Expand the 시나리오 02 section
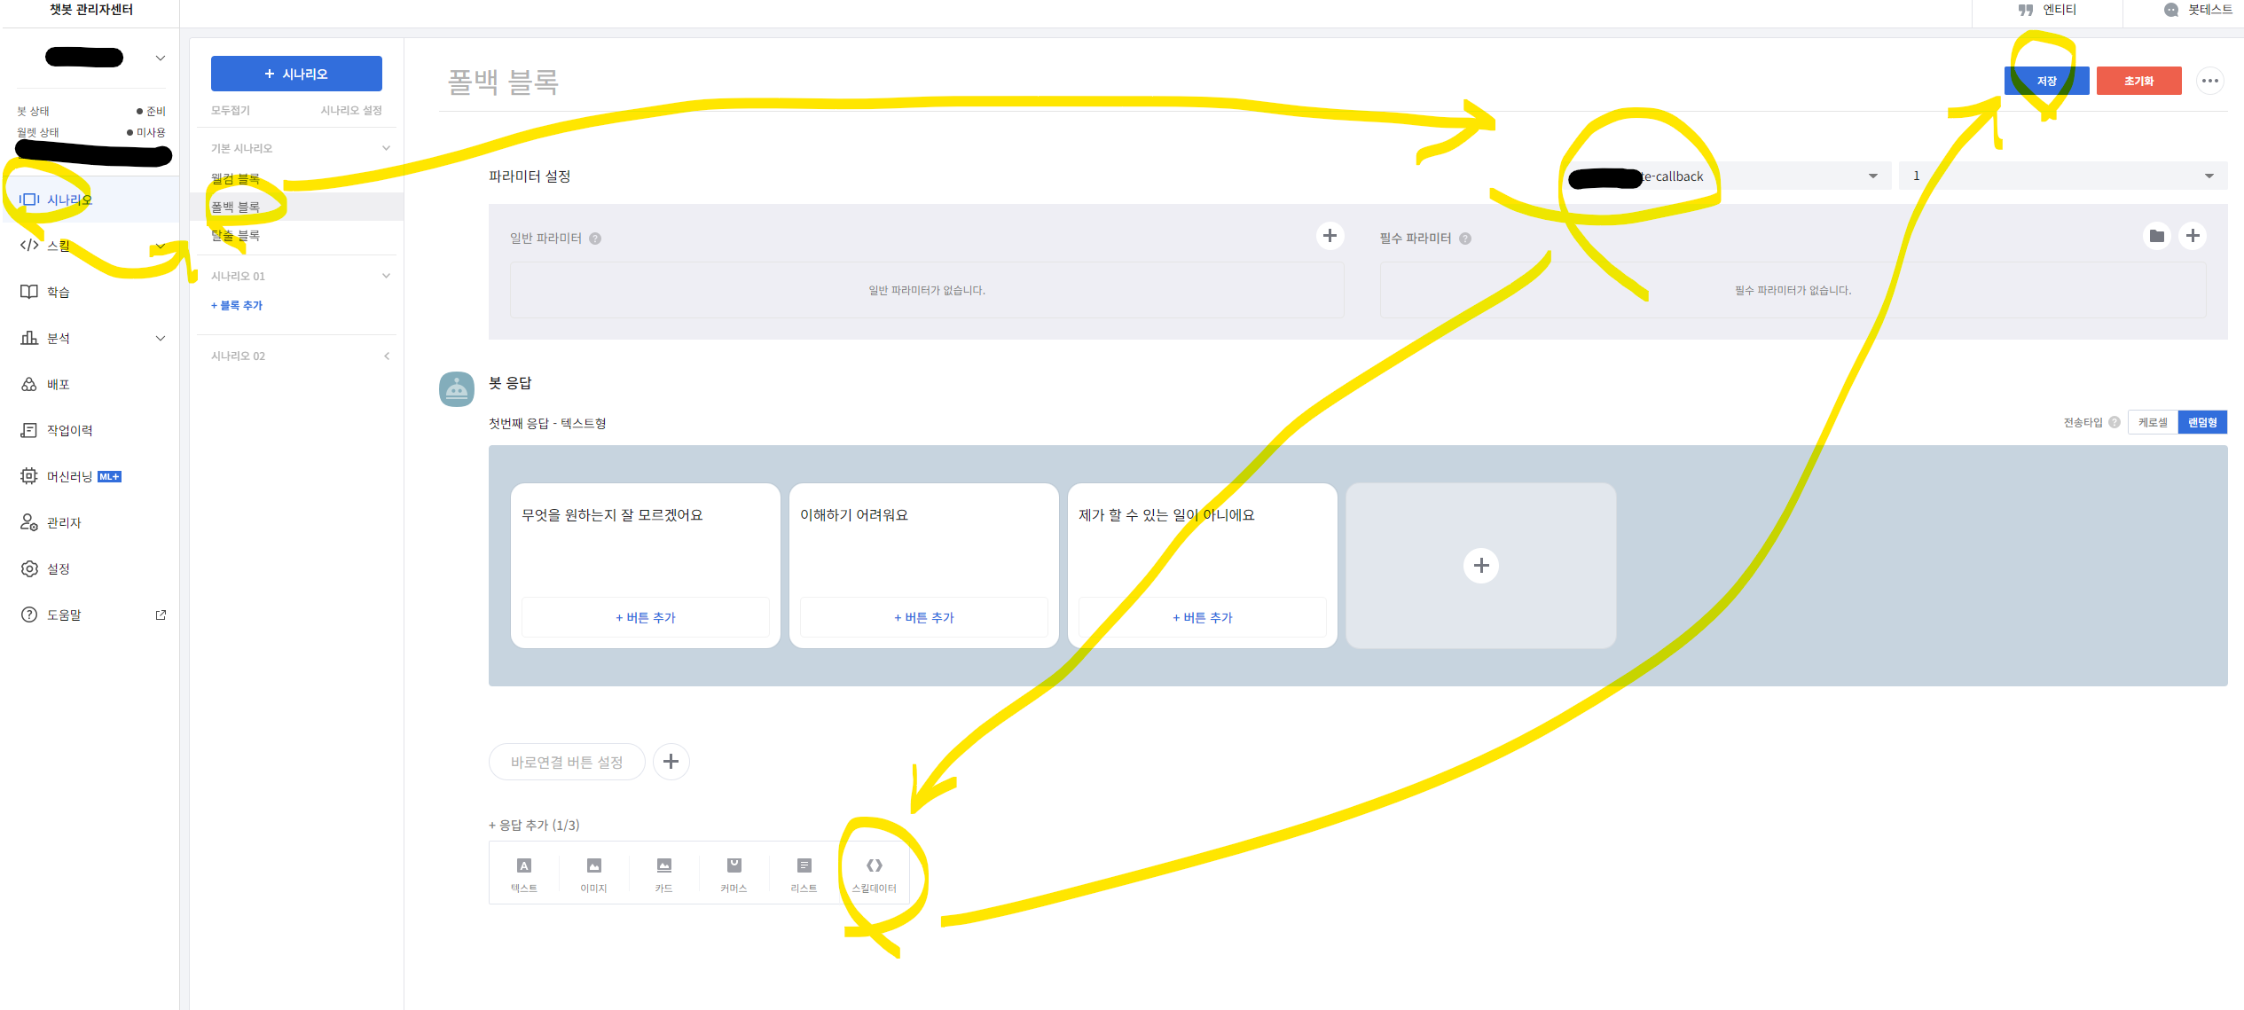This screenshot has height=1010, width=2244. click(386, 356)
